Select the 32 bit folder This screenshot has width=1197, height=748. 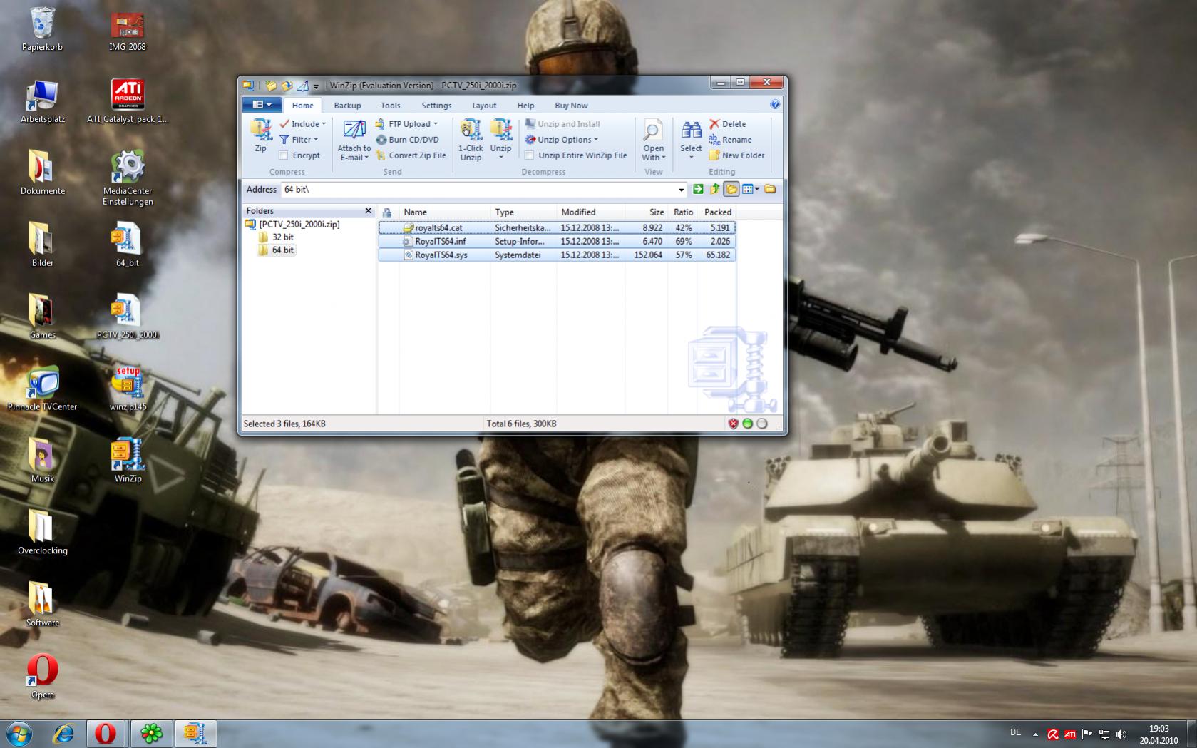(x=276, y=237)
